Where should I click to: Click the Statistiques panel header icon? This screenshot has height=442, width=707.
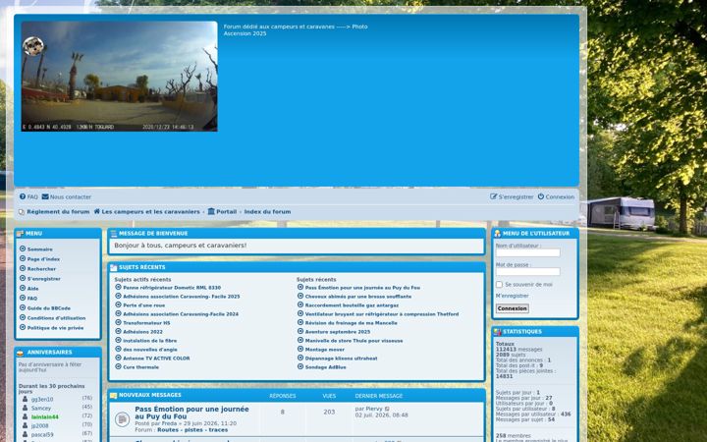497,332
